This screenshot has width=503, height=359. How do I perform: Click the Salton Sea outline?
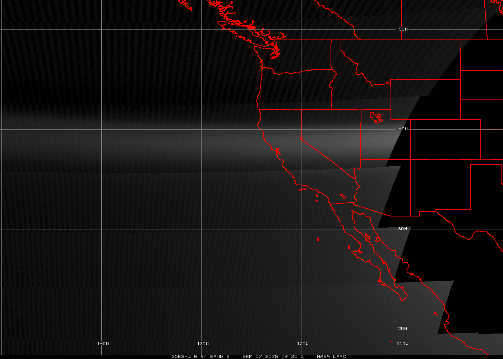(x=343, y=196)
